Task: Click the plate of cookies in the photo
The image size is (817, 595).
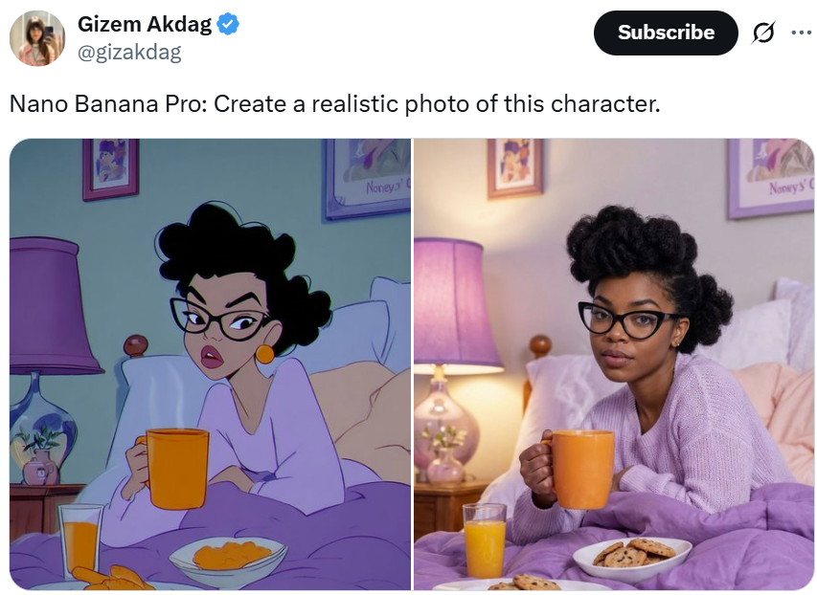Action: click(632, 558)
